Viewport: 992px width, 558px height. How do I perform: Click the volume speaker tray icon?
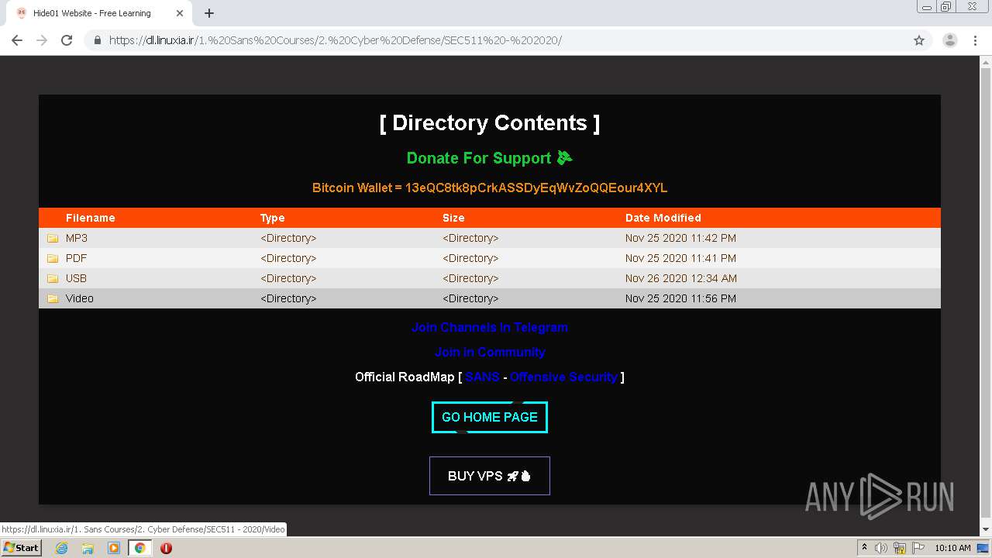(881, 548)
